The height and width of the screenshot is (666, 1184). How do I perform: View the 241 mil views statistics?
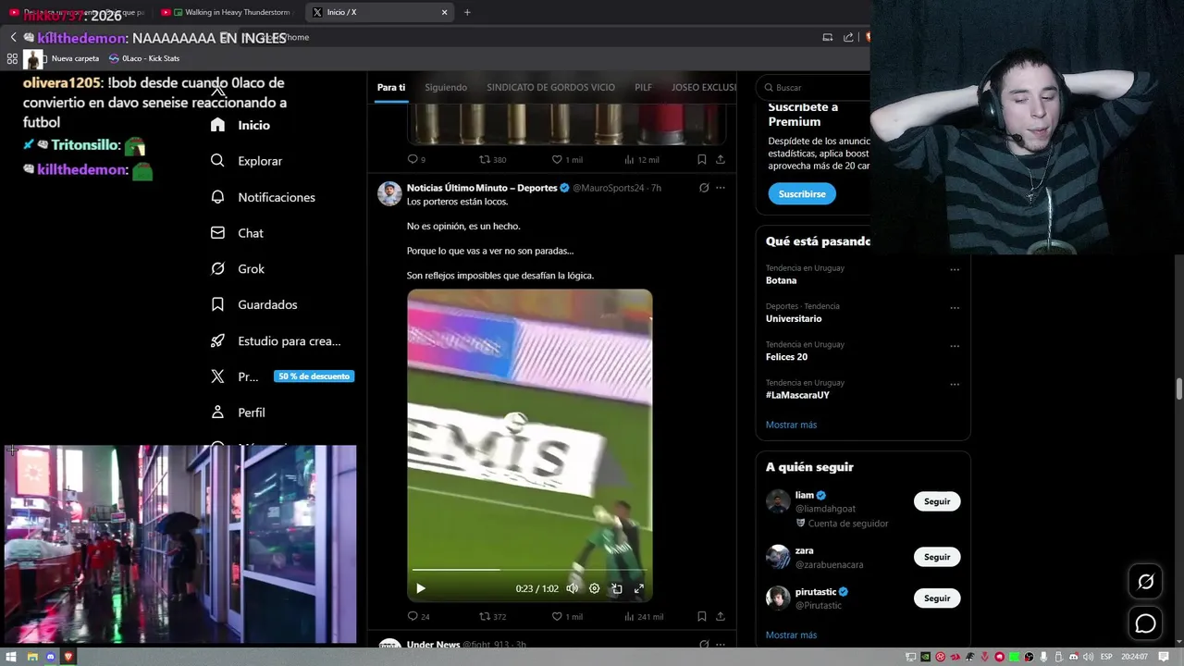tap(644, 617)
